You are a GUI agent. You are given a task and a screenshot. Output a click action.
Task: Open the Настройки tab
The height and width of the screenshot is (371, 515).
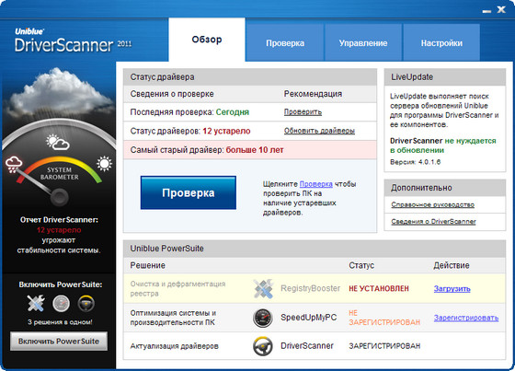pyautogui.click(x=441, y=42)
